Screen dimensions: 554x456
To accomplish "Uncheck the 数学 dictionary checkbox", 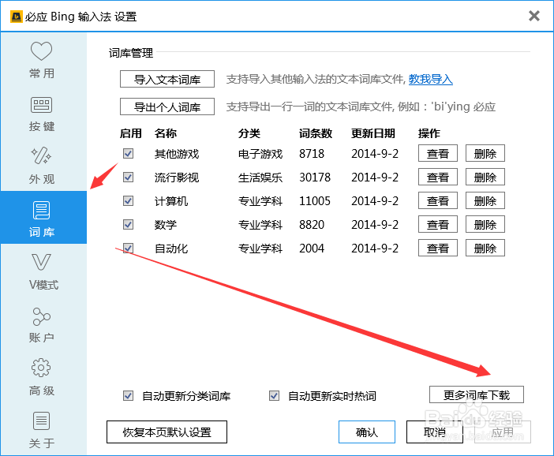I will (129, 224).
